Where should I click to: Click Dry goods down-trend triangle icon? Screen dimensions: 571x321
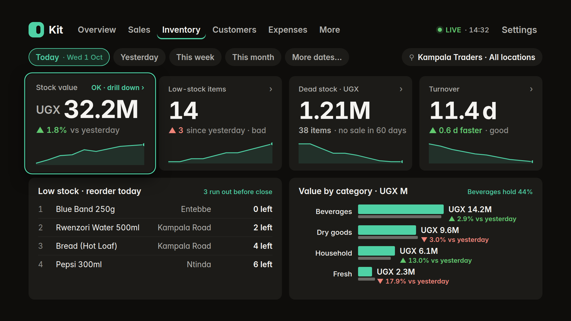(x=424, y=240)
